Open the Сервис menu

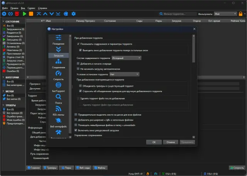pyautogui.click(x=31, y=8)
